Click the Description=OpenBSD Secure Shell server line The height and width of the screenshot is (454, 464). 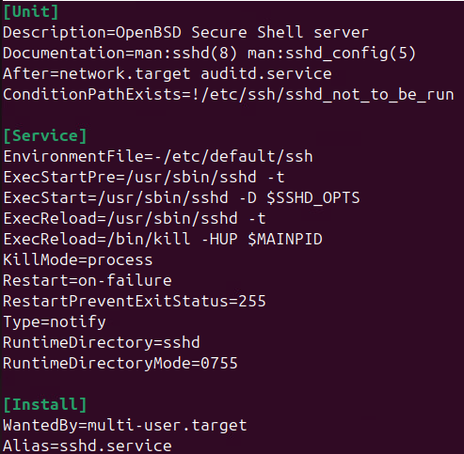(x=185, y=33)
